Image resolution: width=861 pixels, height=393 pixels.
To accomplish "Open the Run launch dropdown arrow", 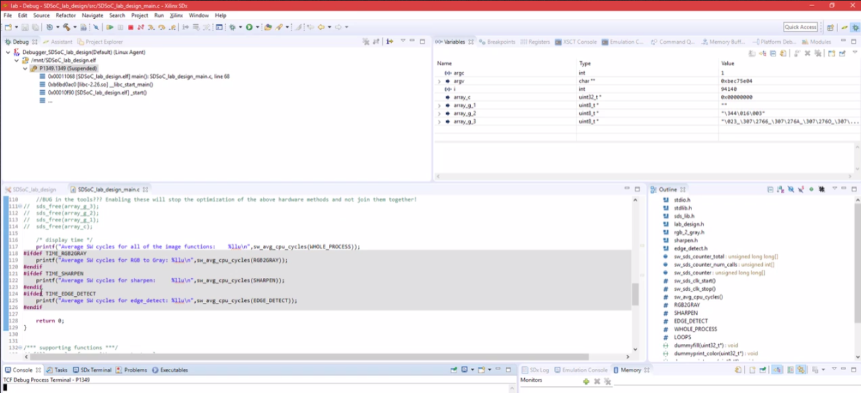I will tap(258, 27).
